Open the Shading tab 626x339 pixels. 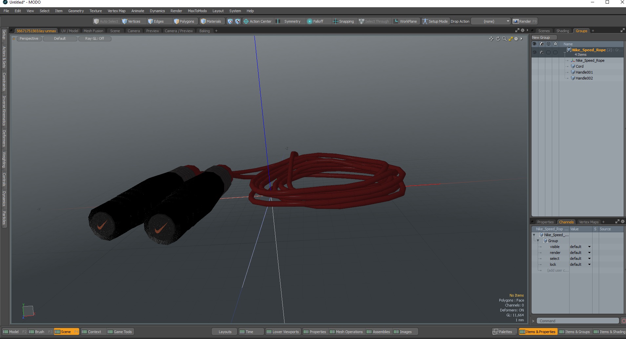click(x=562, y=31)
